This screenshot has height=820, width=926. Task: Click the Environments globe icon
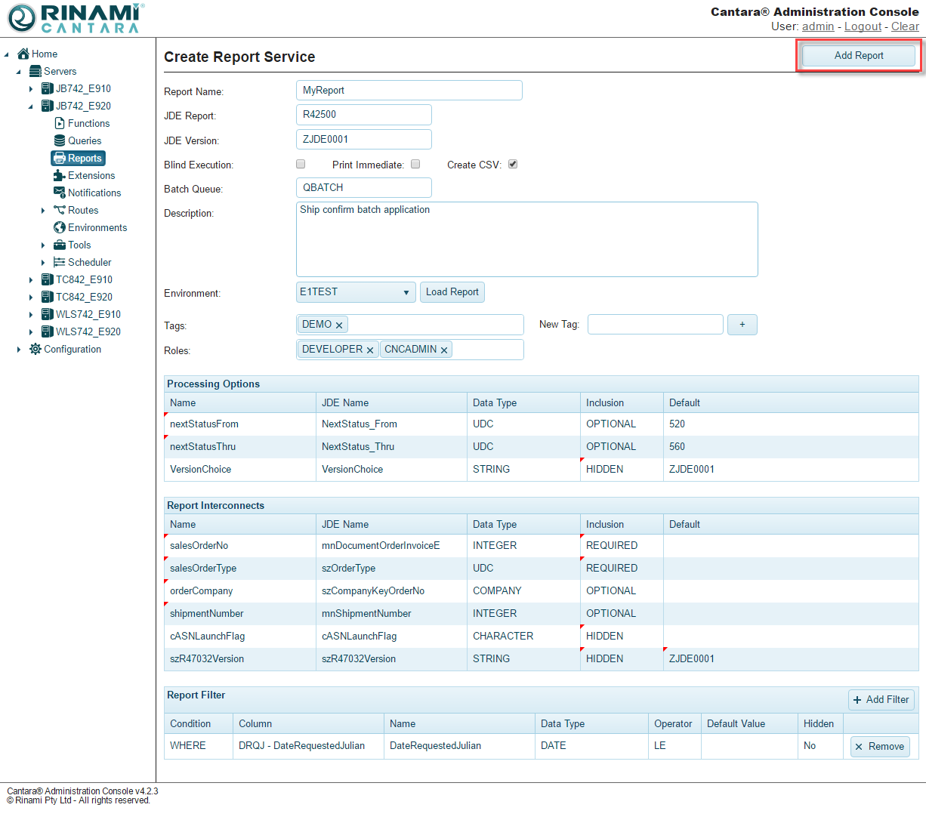pyautogui.click(x=60, y=227)
